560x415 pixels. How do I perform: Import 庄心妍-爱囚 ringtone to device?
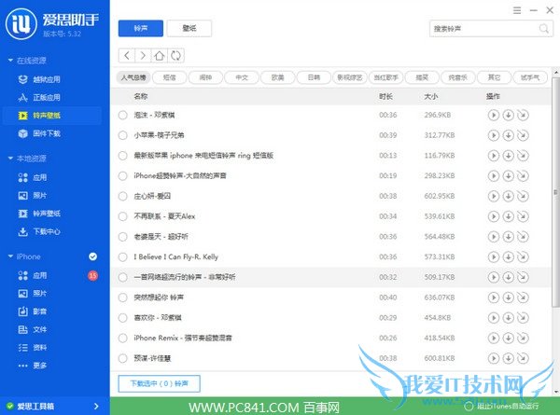click(x=523, y=196)
